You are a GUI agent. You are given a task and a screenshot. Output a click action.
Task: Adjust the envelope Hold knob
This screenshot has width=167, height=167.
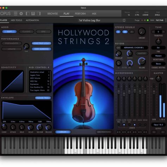(x=22, y=127)
